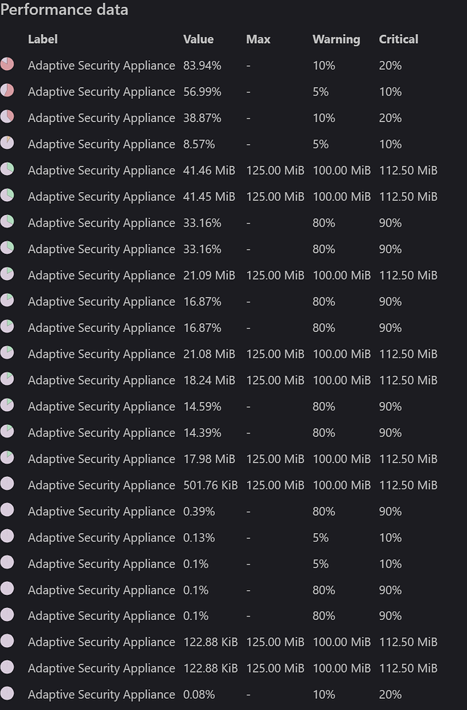Click the Warning column header
The image size is (467, 710).
coord(336,40)
